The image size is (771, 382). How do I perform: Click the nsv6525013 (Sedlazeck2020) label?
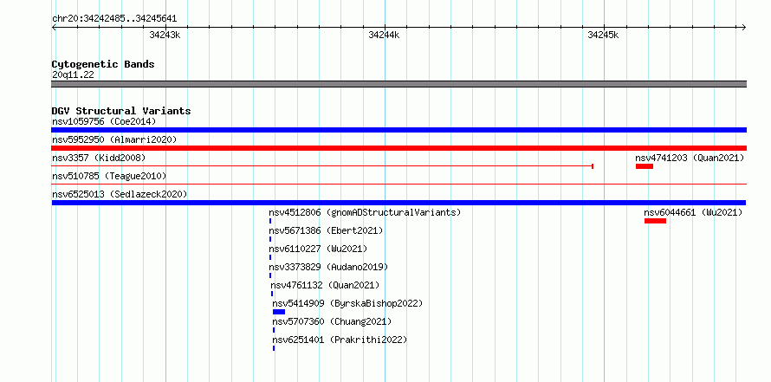(120, 194)
